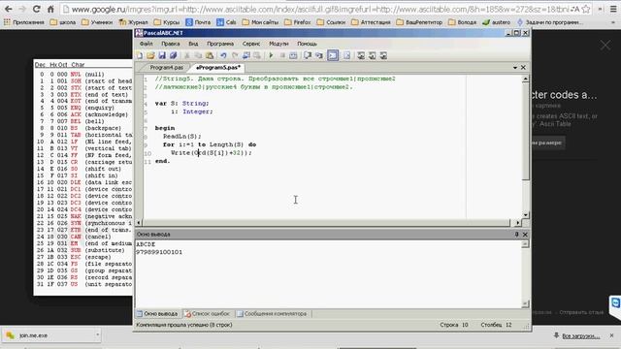621x349 pixels.
Task: Open the bookmarks overflow chevron
Action: pos(613,22)
